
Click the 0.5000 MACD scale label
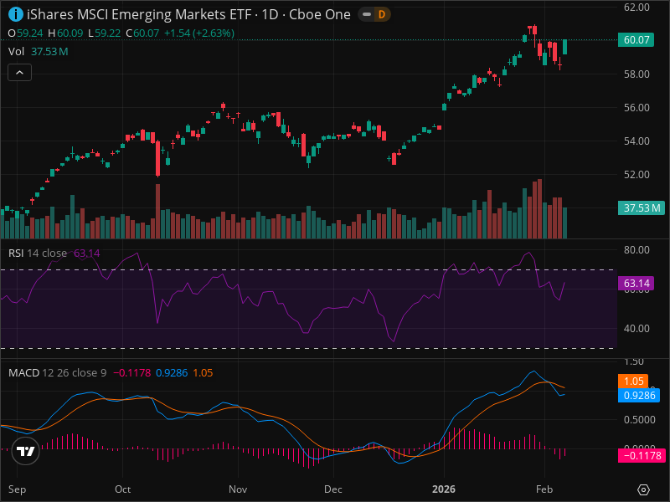tap(639, 420)
